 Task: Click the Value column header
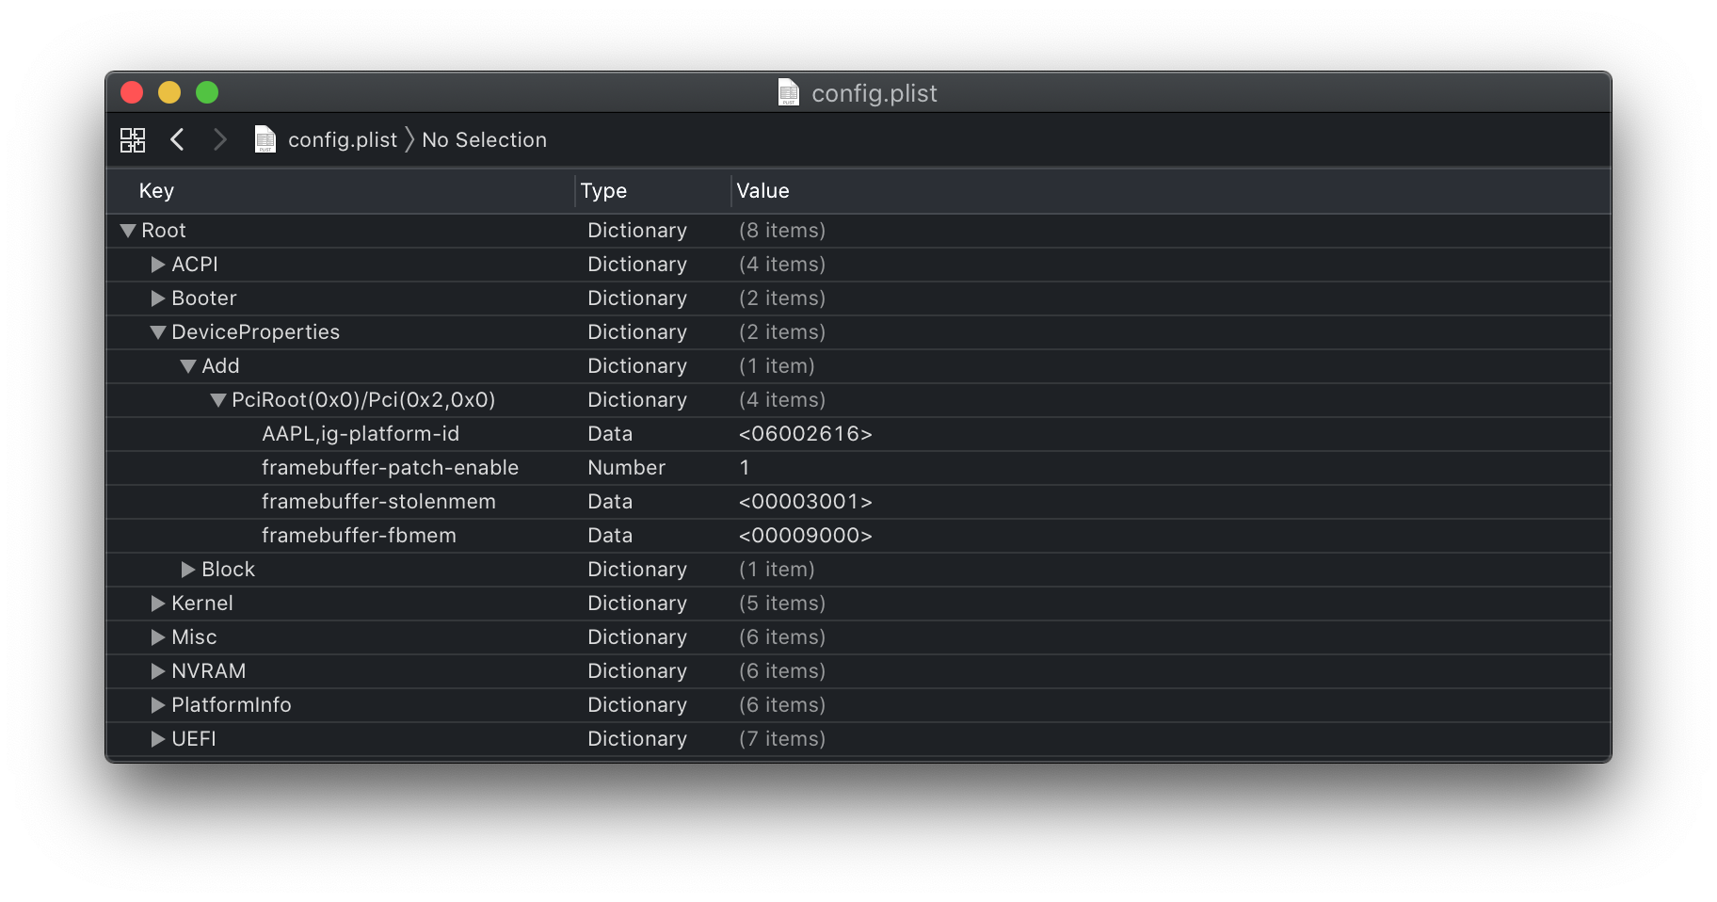tap(762, 190)
